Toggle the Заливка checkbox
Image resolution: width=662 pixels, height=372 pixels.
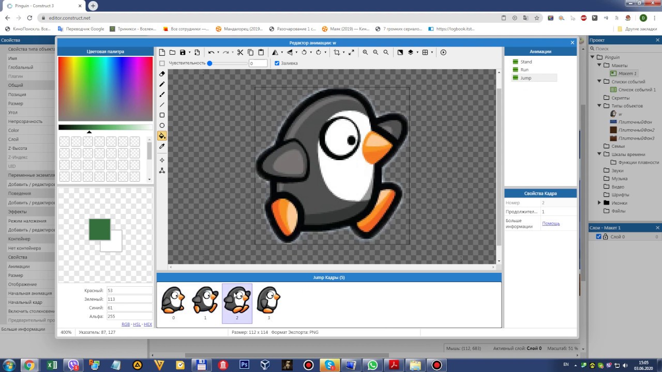pos(277,63)
